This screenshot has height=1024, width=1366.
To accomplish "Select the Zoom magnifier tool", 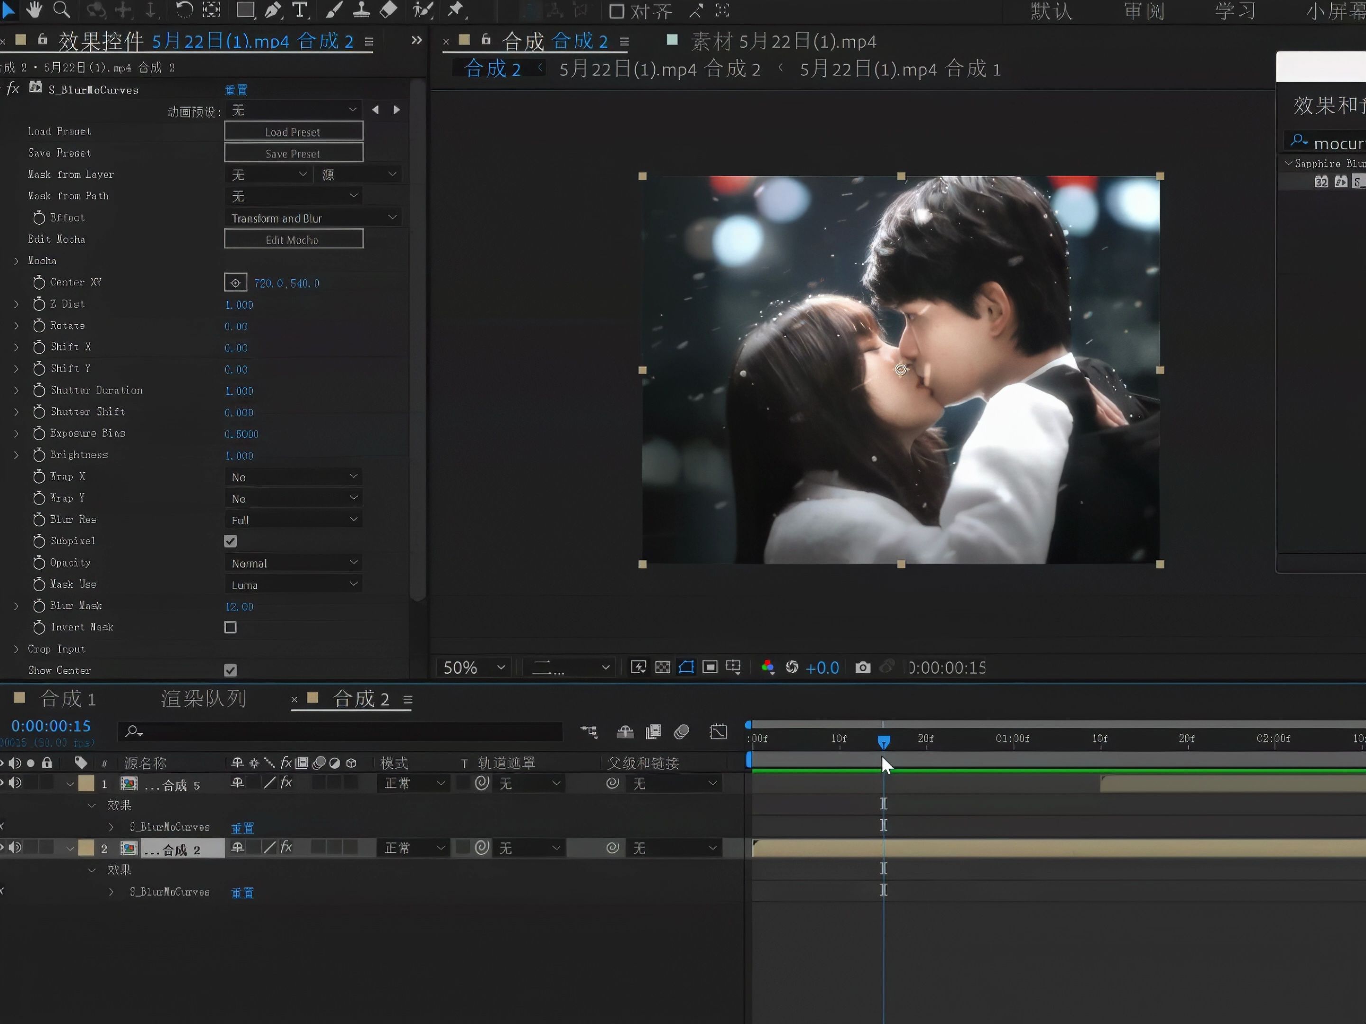I will pos(61,9).
